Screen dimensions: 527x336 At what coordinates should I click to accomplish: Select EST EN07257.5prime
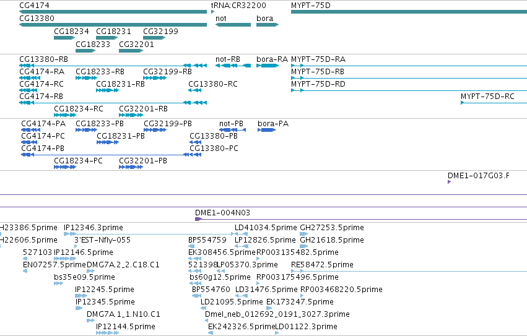coord(25,271)
